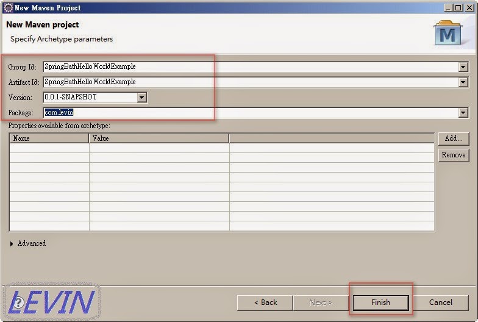Screen dimensions: 478x322
Task: Open the Version dropdown arrow
Action: pyautogui.click(x=141, y=98)
